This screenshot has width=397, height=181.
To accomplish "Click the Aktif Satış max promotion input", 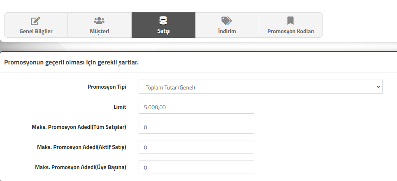I will coord(196,147).
